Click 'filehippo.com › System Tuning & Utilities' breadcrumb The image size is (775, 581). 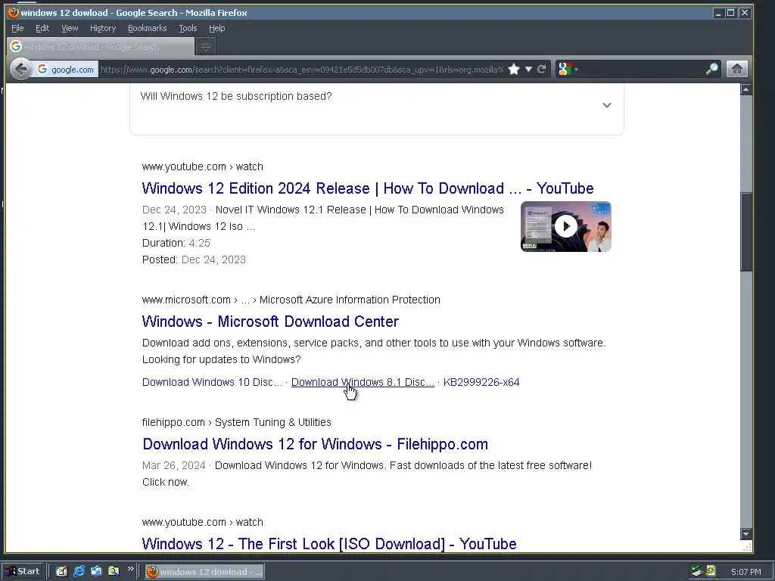point(237,422)
